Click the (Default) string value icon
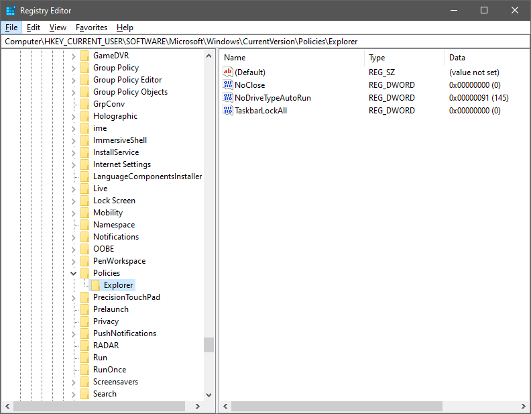531x414 pixels. tap(228, 72)
